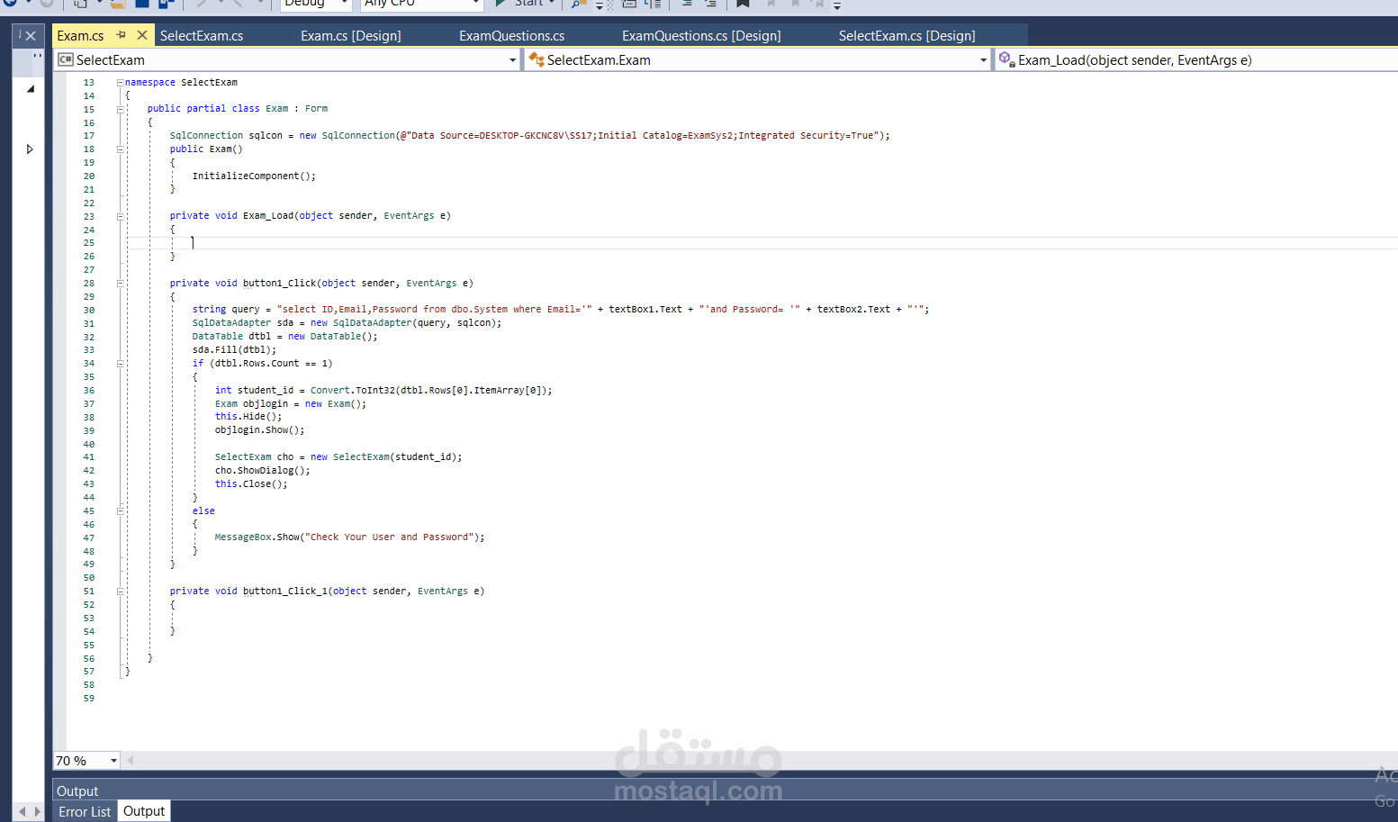Select the Navigate Backward icon
The height and width of the screenshot is (822, 1398).
click(10, 5)
